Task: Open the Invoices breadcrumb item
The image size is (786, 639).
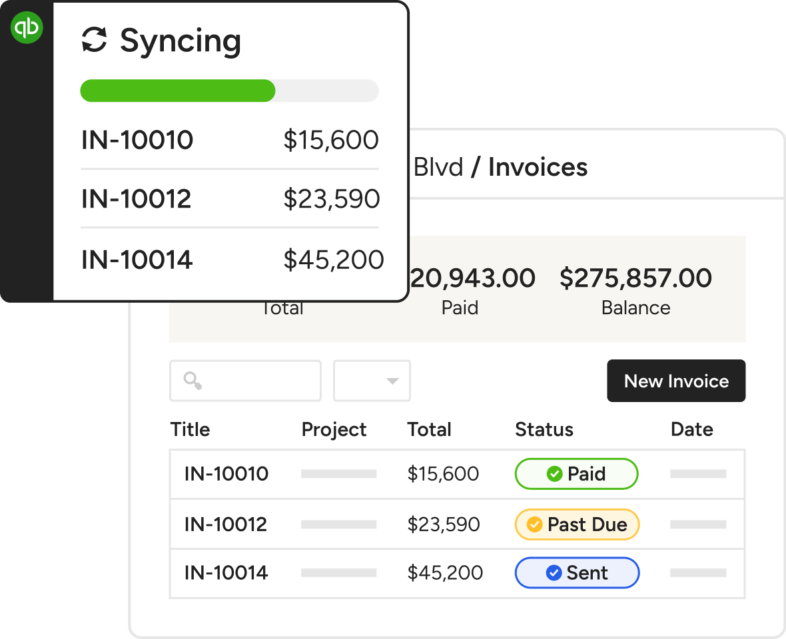Action: click(x=538, y=167)
